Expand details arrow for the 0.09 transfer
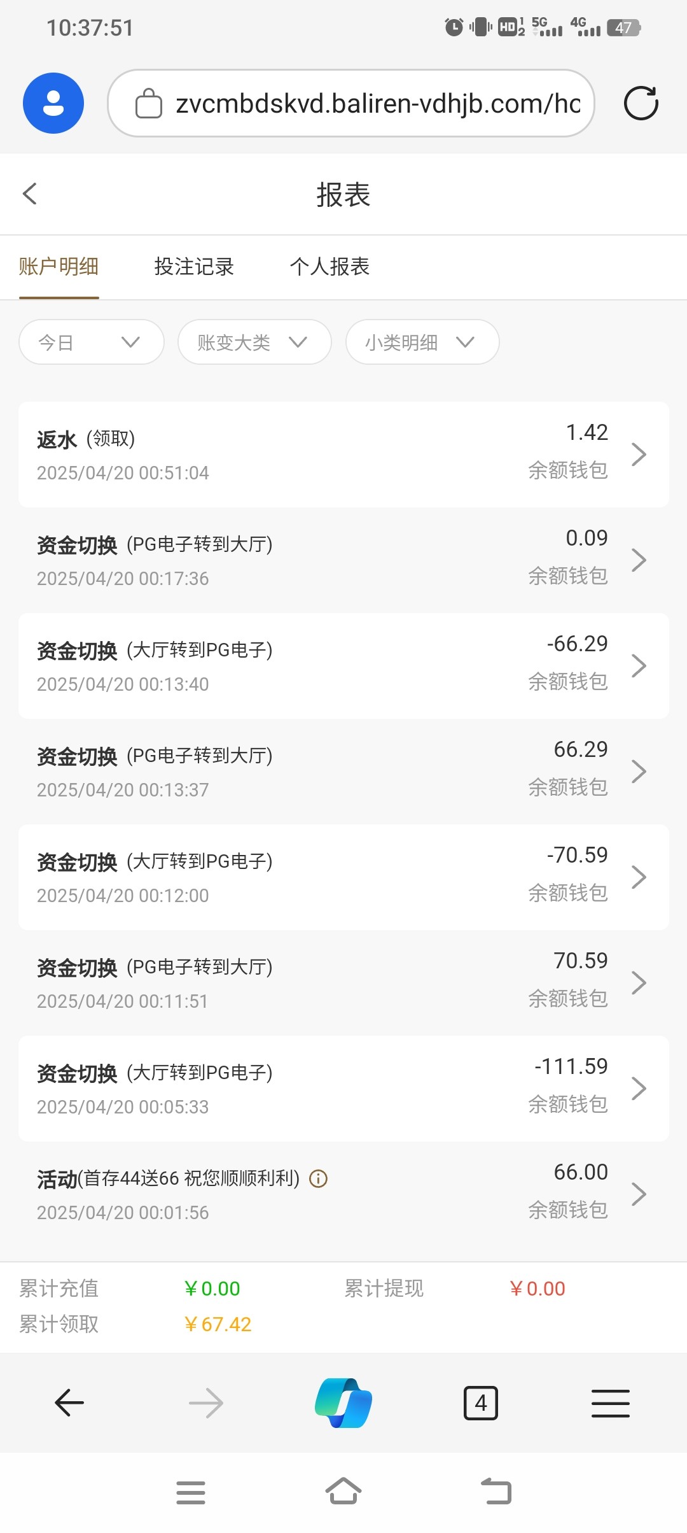 [639, 560]
